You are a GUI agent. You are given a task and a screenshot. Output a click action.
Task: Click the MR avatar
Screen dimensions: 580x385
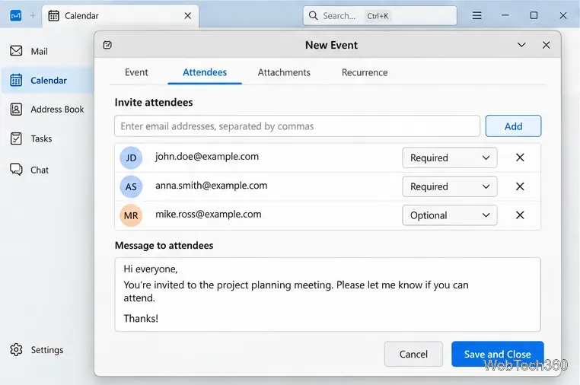click(131, 215)
